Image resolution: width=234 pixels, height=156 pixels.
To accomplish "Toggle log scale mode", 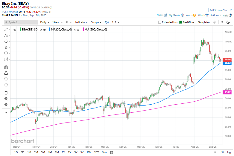I will pyautogui.click(x=229, y=152).
